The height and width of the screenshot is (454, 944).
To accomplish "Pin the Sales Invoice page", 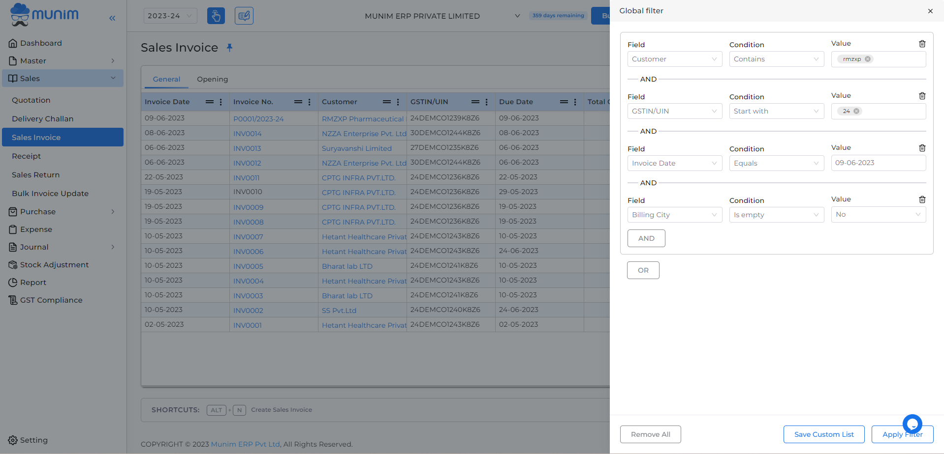I will (x=229, y=48).
